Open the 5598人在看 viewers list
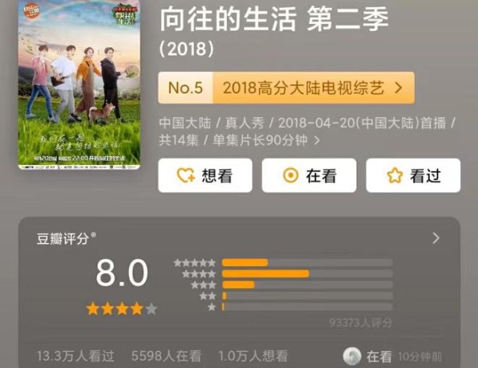This screenshot has width=478, height=368. click(167, 356)
